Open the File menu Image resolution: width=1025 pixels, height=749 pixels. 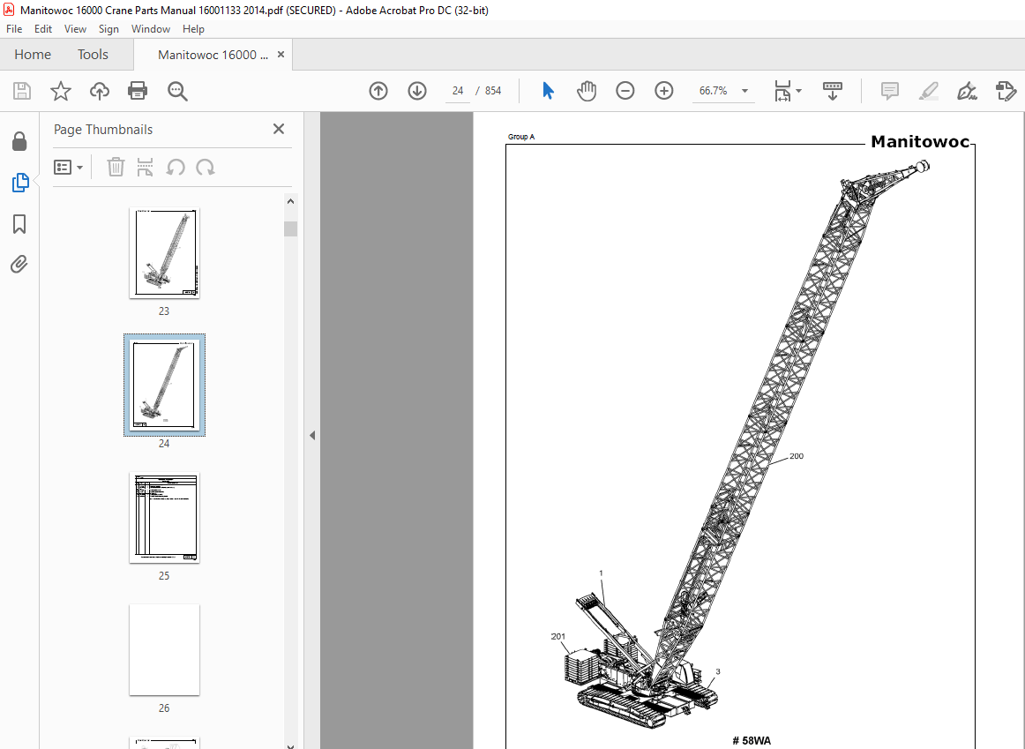pos(14,29)
